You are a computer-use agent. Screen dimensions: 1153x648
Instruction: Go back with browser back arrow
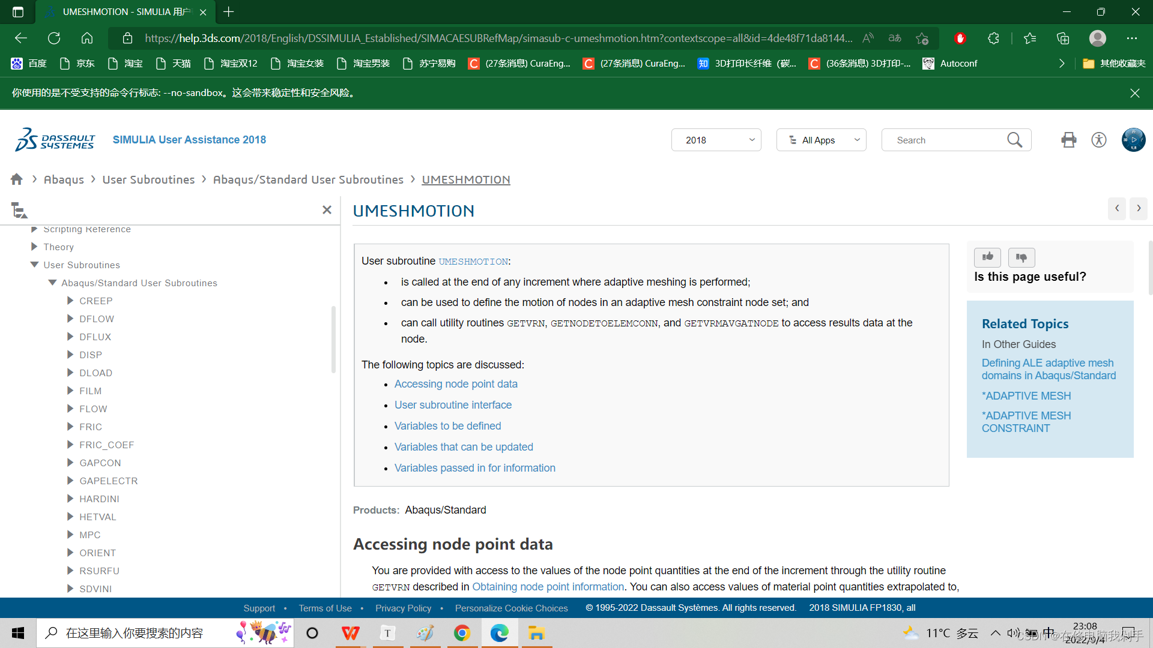point(21,38)
